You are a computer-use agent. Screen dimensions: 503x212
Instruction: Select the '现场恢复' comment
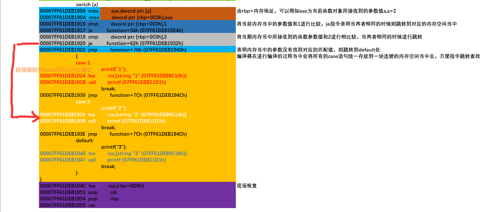click(x=247, y=186)
